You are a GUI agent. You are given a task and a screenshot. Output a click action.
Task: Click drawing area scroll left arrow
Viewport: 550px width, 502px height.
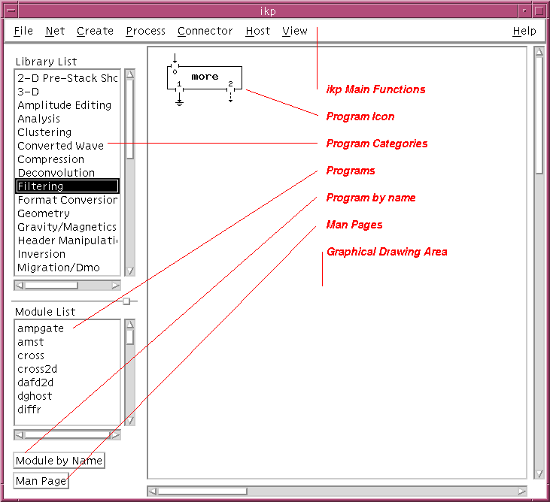(x=153, y=491)
